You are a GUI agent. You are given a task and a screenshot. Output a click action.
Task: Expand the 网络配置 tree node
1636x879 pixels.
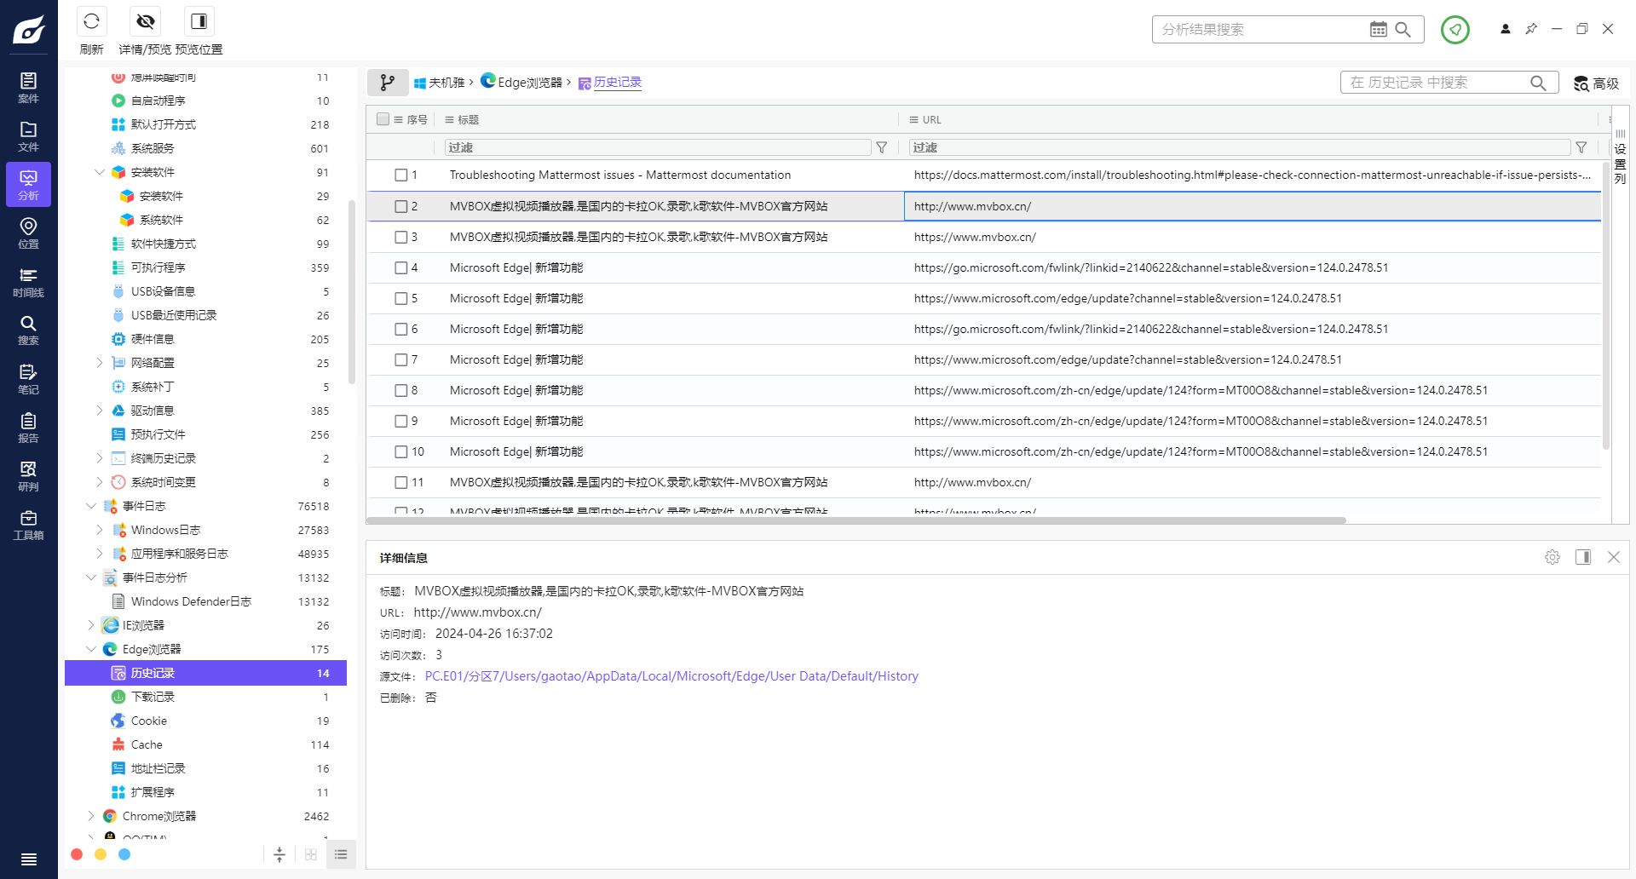point(99,363)
